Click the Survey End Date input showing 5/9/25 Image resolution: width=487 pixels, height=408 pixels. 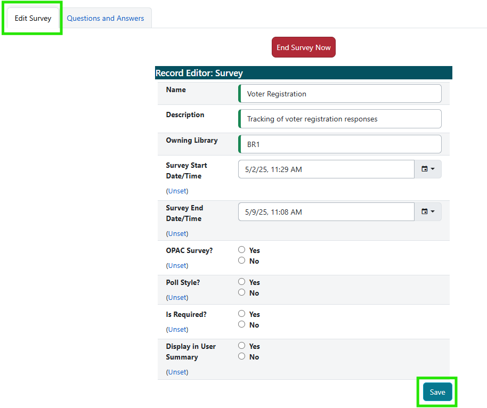[326, 211]
